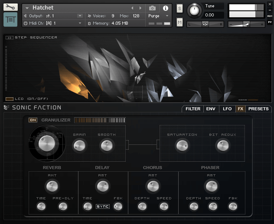Click the Smooth knob

107,146
